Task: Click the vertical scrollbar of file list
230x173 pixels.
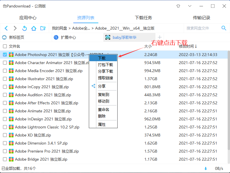Action: [x=229, y=100]
